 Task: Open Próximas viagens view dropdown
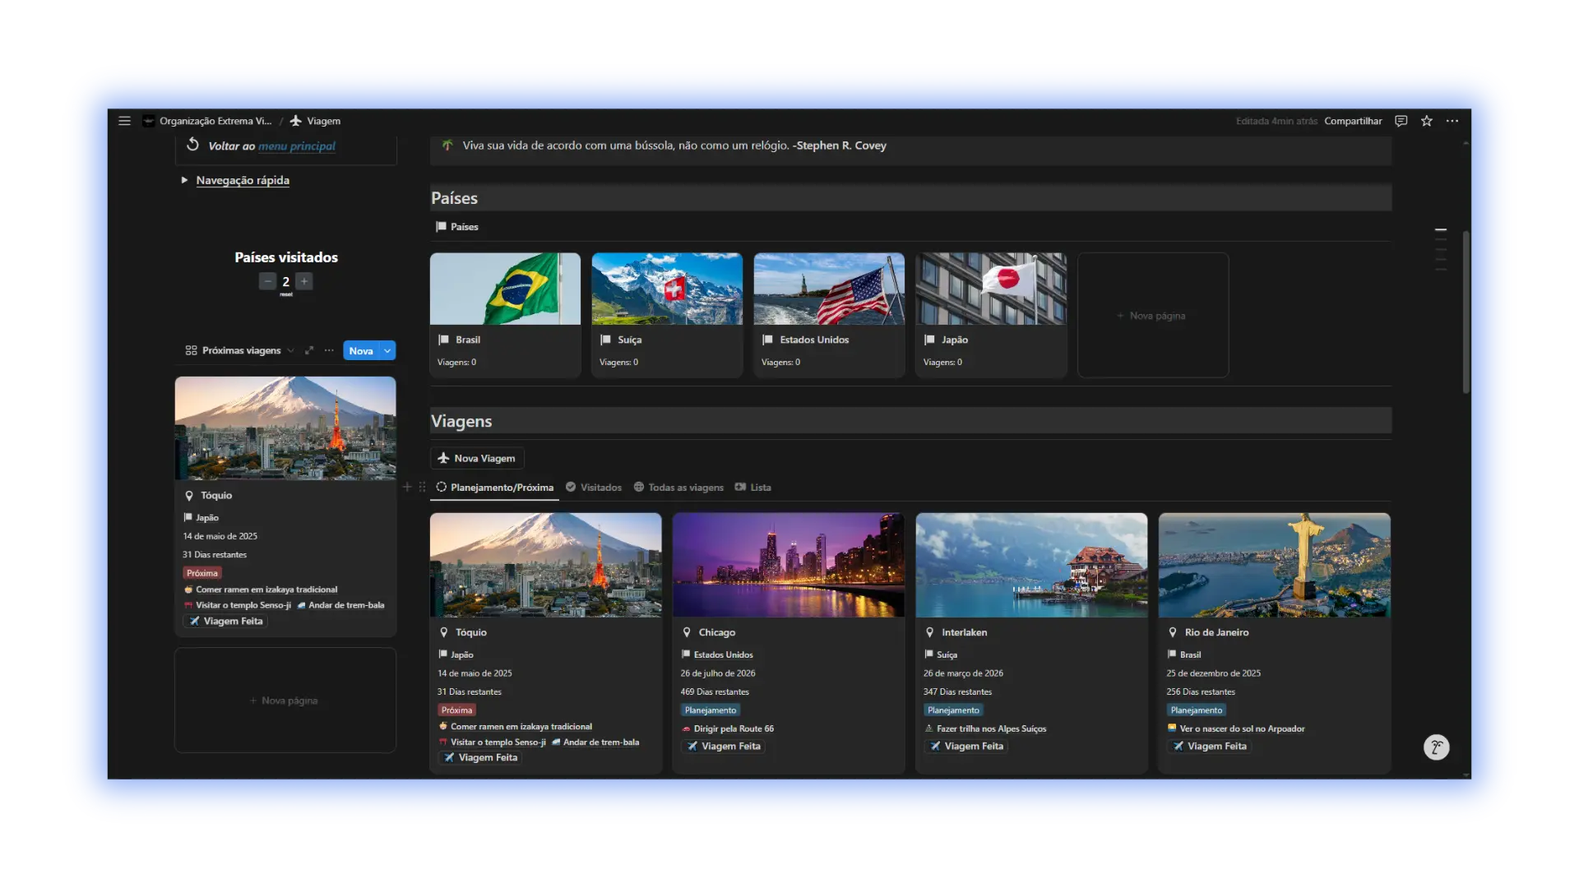tap(240, 350)
